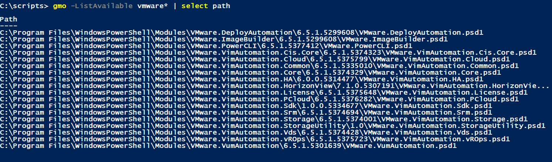
Task: Click the VMware.VimAutomation.License.psd1 path line
Action: pyautogui.click(x=264, y=92)
